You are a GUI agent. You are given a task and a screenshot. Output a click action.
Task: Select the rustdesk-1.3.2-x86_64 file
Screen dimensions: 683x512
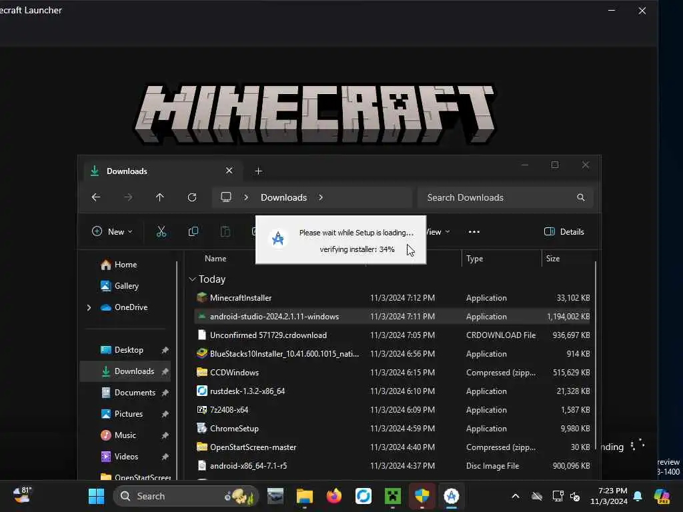pos(392,391)
